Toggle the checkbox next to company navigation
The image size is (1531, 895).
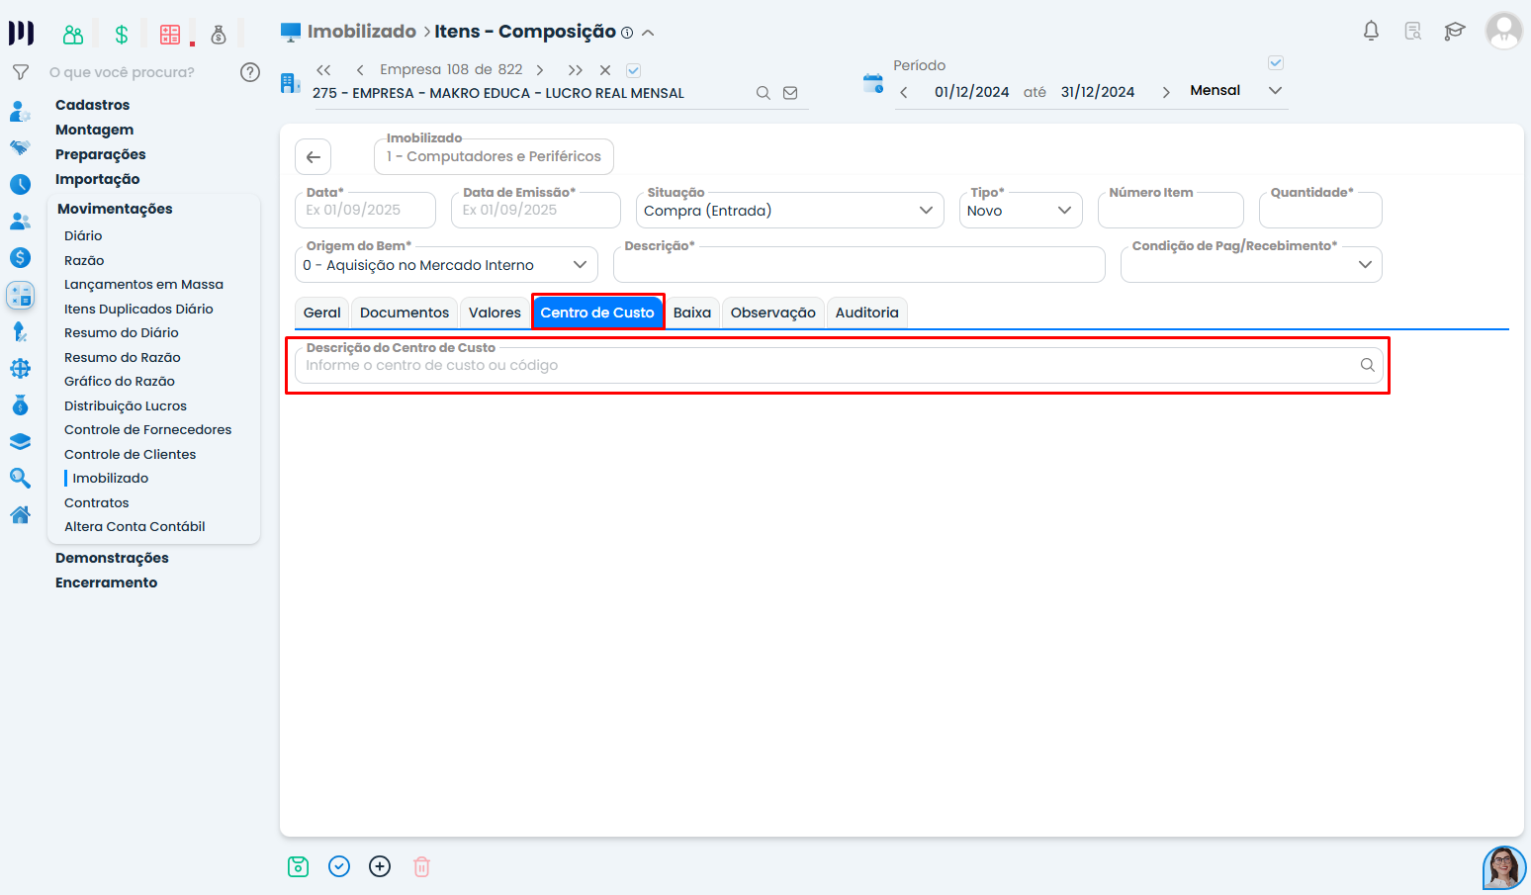click(x=634, y=70)
